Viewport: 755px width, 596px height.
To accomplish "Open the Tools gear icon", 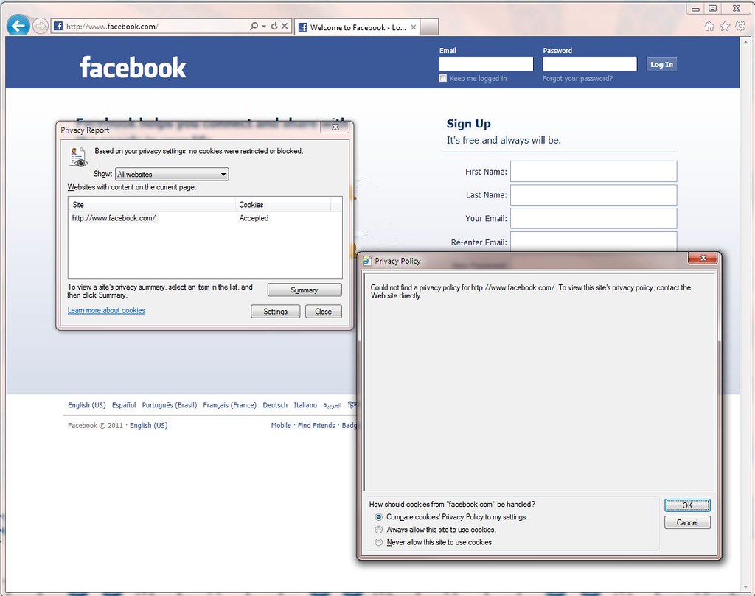I will coord(740,26).
